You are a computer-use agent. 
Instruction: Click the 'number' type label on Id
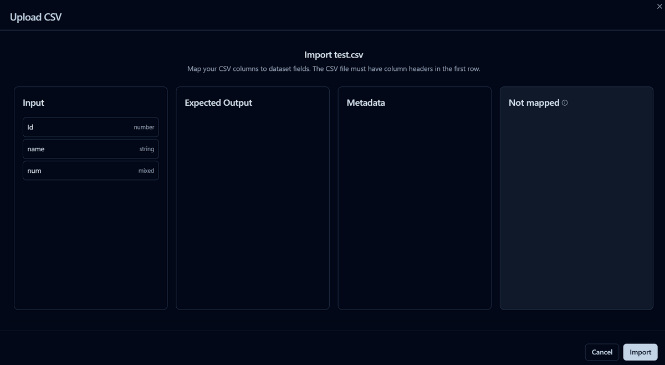coord(144,127)
